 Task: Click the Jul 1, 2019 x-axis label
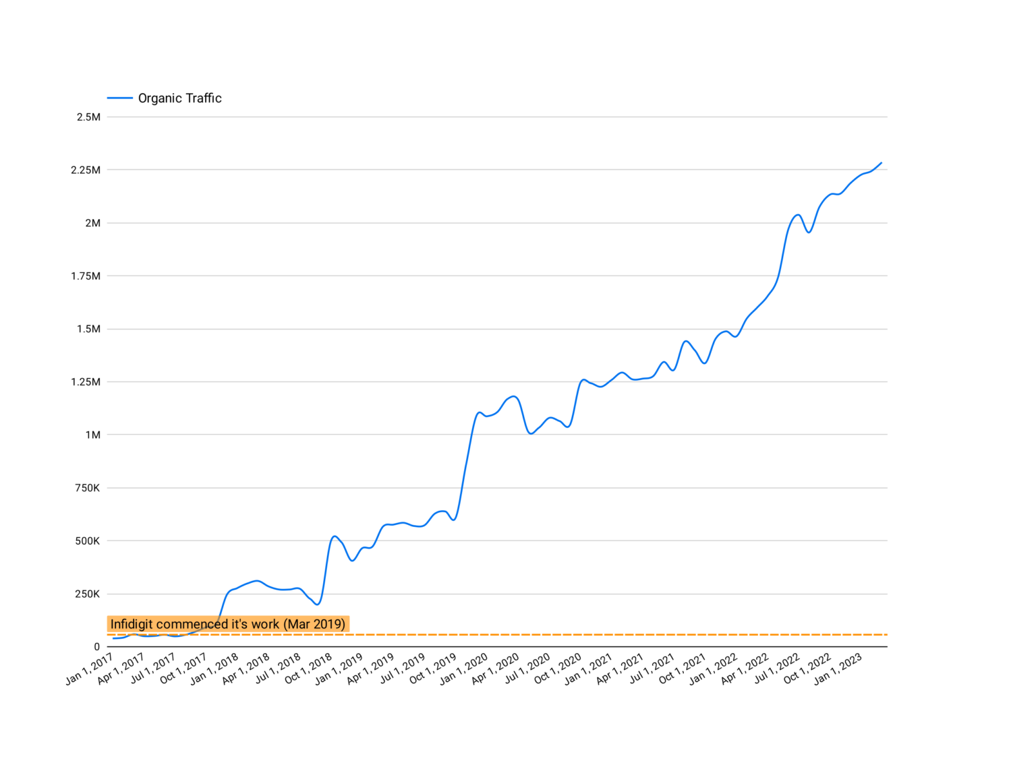(x=403, y=669)
